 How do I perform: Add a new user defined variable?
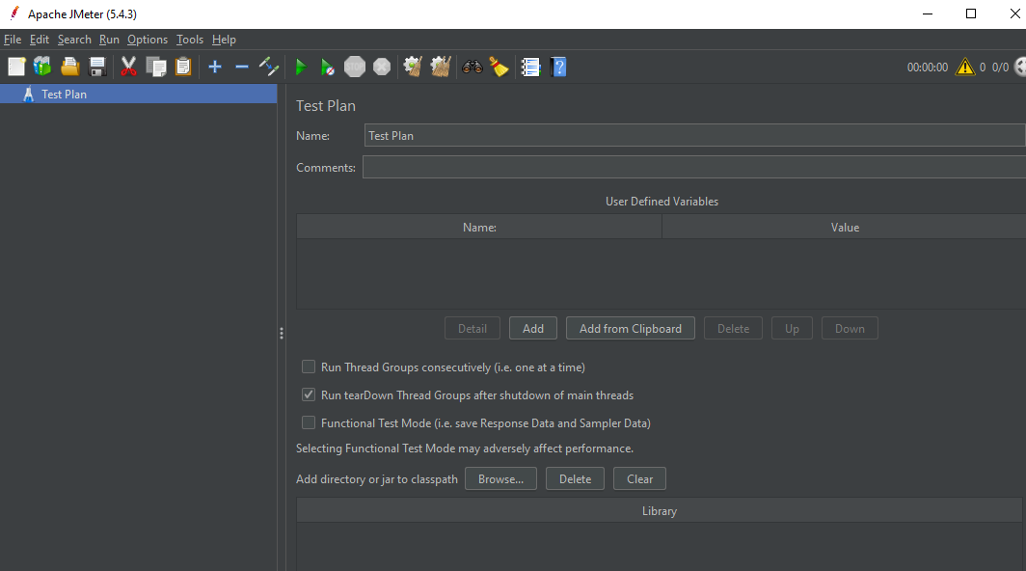532,328
